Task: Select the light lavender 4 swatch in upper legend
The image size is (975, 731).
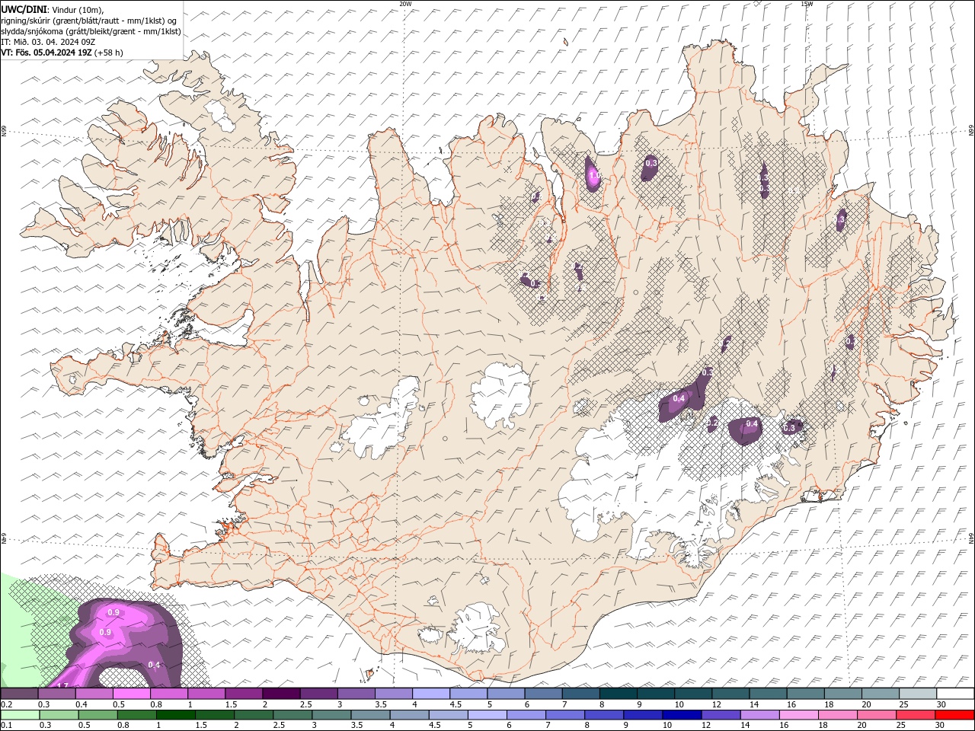Action: pyautogui.click(x=430, y=694)
